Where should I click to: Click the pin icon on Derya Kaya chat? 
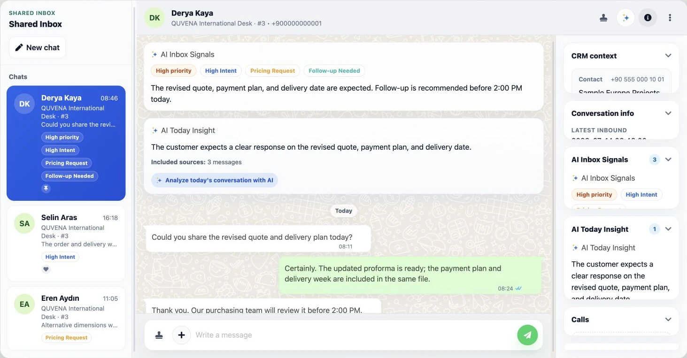tap(46, 188)
